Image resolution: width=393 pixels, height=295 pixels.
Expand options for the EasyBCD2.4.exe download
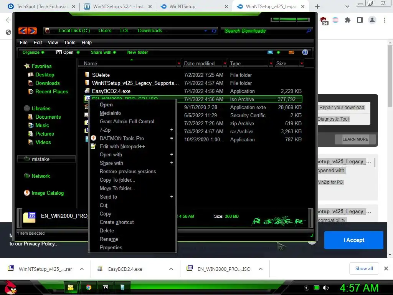point(171,269)
